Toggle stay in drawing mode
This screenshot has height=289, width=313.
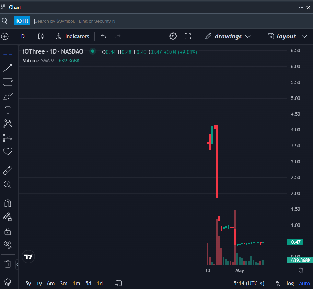coord(8,217)
